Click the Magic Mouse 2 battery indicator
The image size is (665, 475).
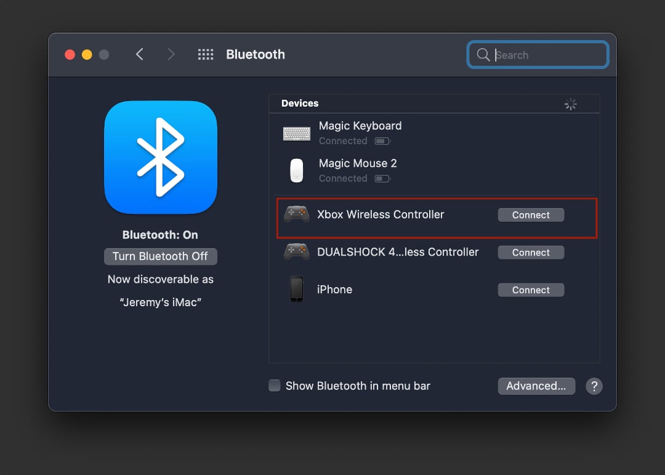[x=382, y=179]
